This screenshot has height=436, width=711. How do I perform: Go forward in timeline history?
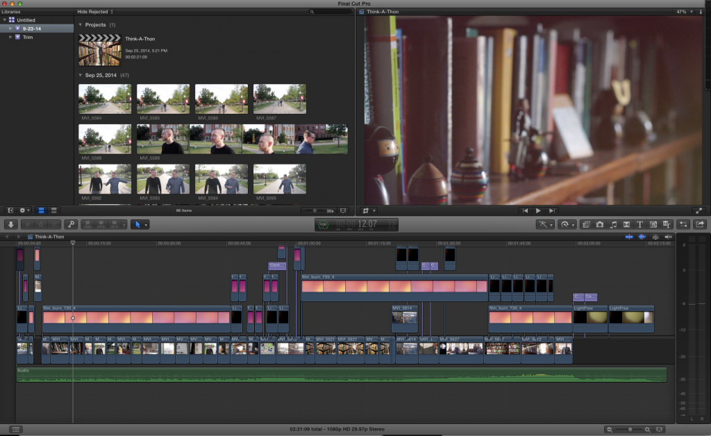click(18, 237)
